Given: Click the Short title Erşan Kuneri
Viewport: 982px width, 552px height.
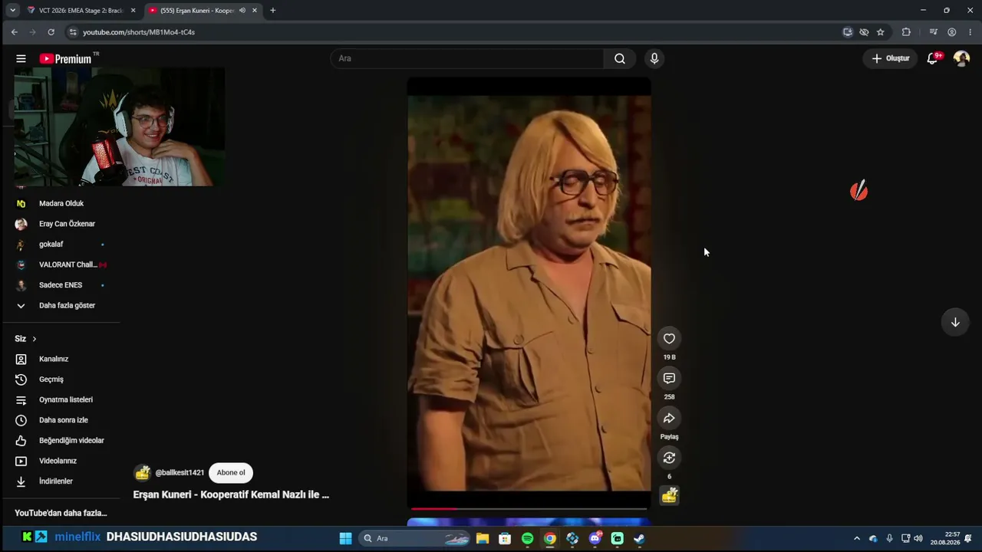Looking at the screenshot, I should point(231,495).
